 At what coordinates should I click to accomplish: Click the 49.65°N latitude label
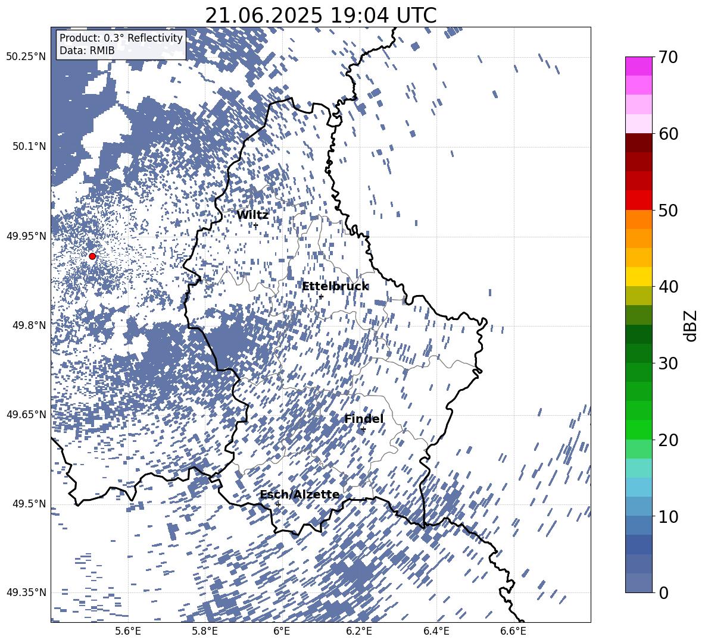pos(26,415)
